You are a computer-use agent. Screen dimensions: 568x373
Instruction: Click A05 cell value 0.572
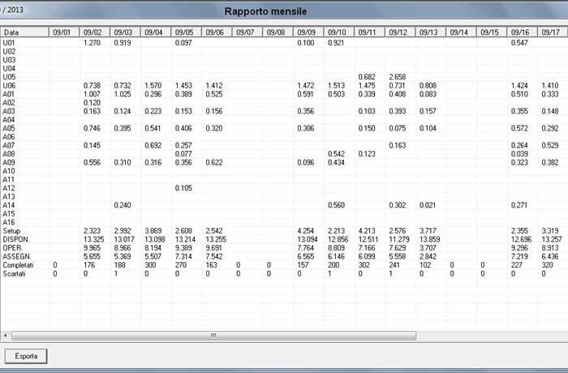point(519,128)
